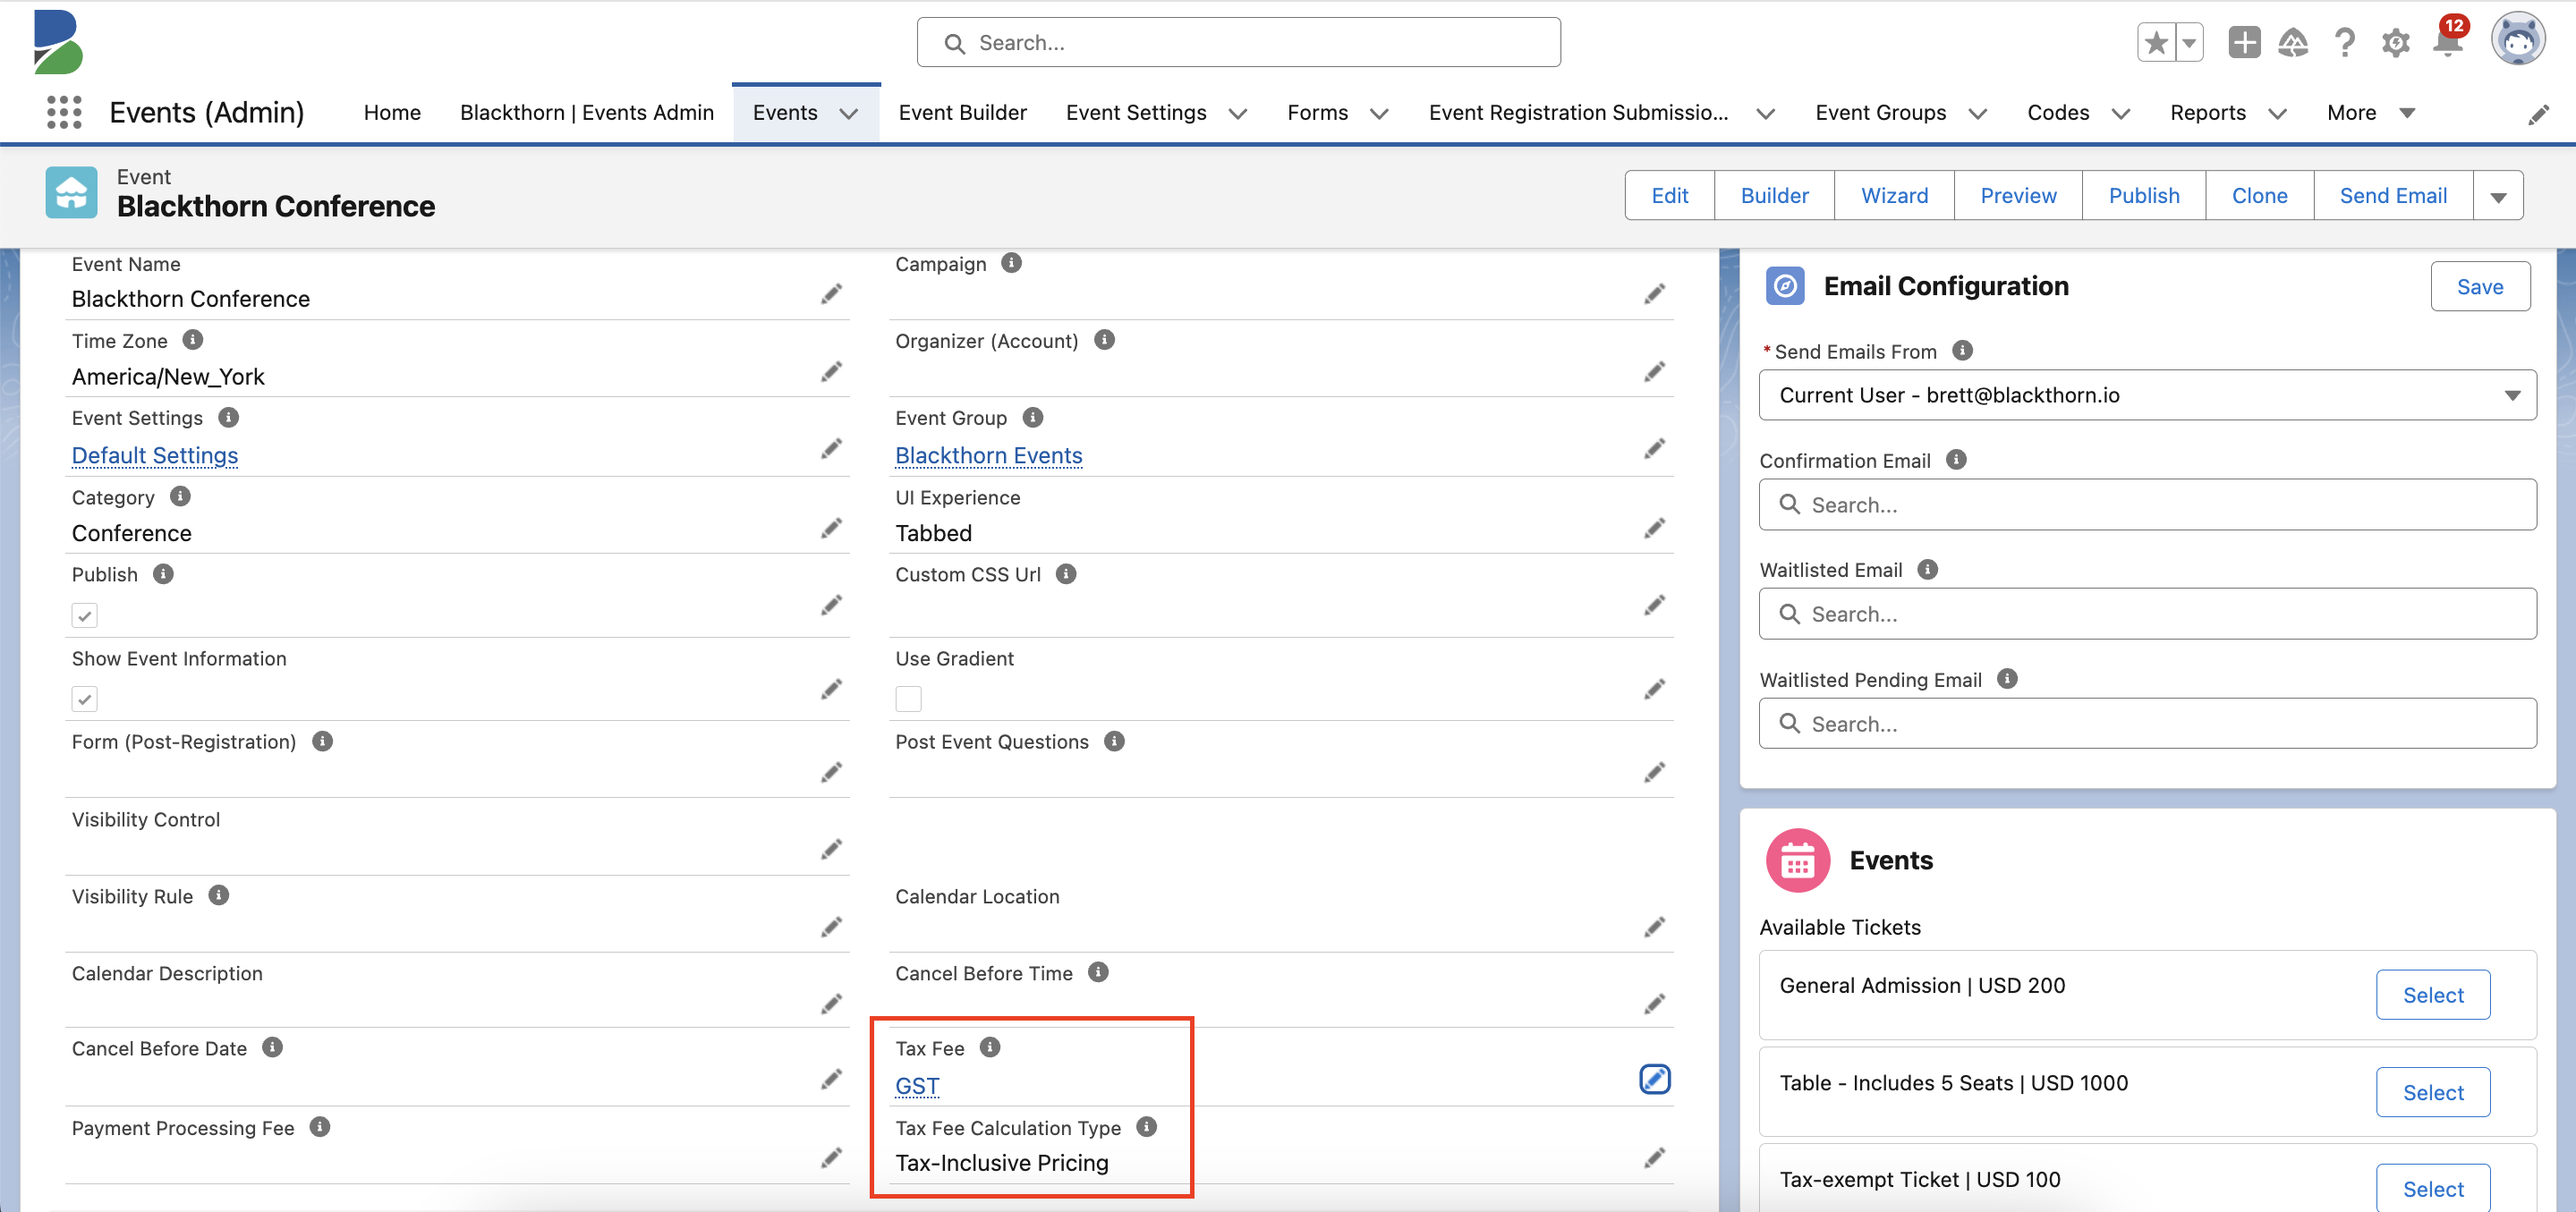Open the Send Emails From dropdown

click(x=2147, y=395)
